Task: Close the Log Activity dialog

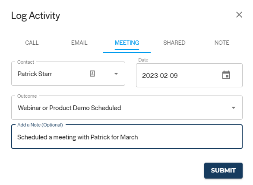Action: coord(239,15)
